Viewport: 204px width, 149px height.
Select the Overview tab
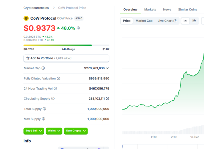(x=130, y=10)
